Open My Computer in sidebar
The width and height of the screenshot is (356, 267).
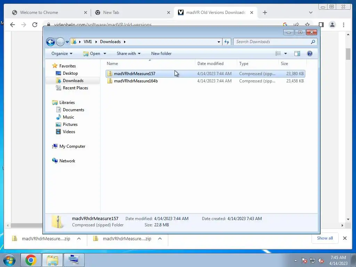(72, 146)
